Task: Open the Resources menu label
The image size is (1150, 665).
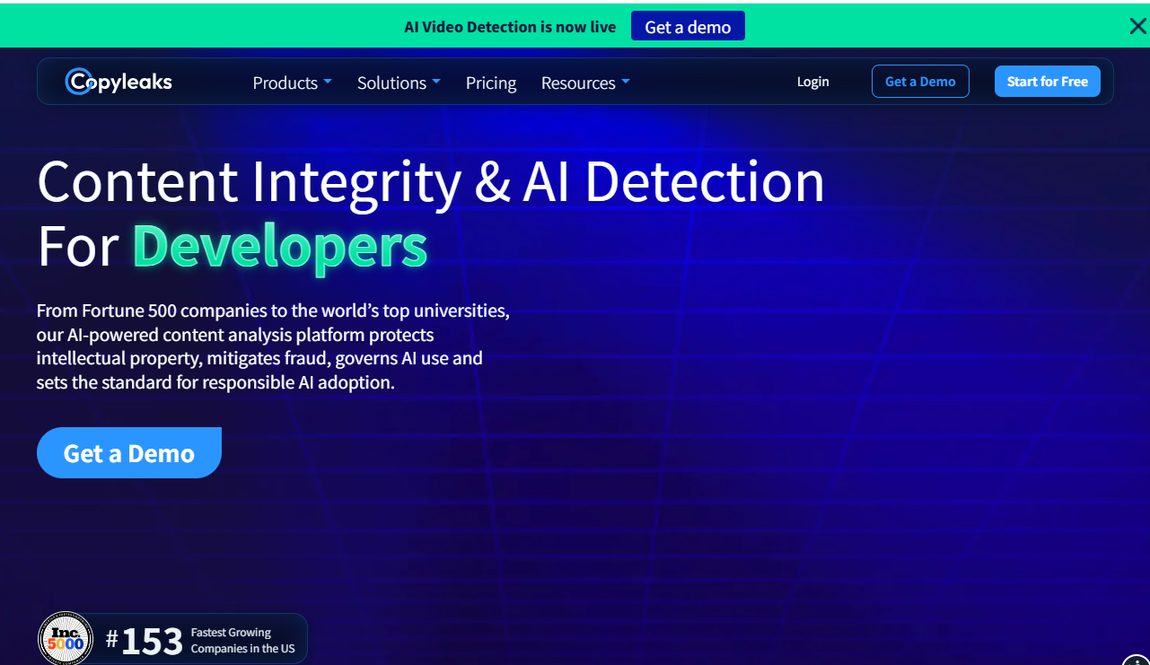Action: [x=578, y=83]
